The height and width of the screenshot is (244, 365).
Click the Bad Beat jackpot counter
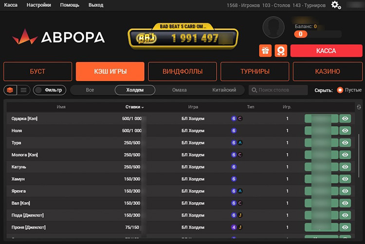point(183,38)
